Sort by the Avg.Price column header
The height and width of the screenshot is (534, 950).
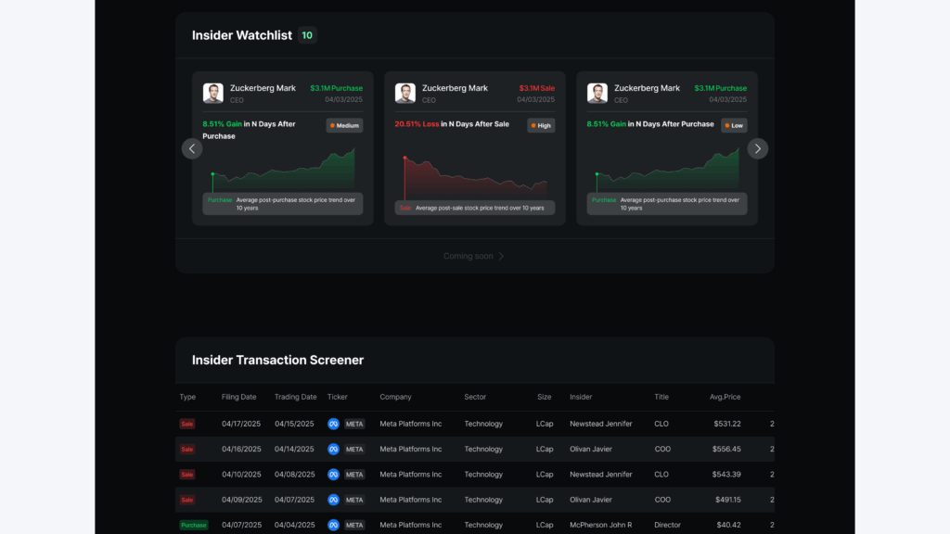click(725, 397)
